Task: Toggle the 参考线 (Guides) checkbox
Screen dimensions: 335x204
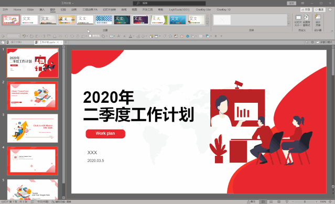Action: [x=90, y=36]
